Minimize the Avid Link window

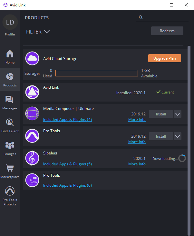tap(157, 5)
